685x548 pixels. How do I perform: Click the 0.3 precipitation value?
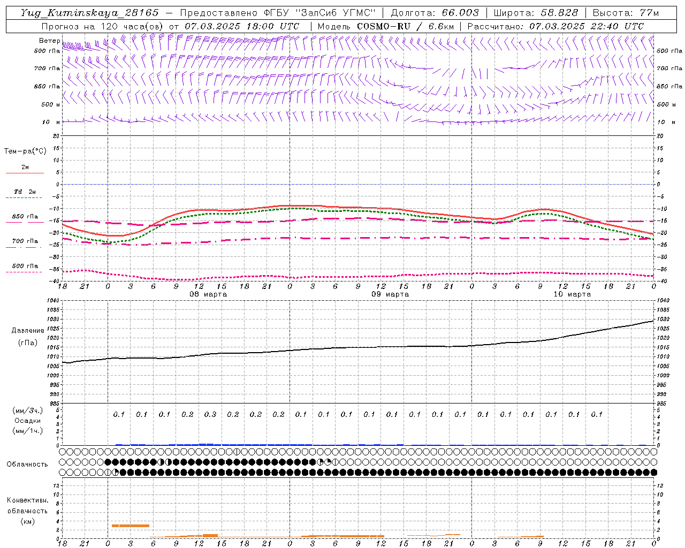(210, 414)
